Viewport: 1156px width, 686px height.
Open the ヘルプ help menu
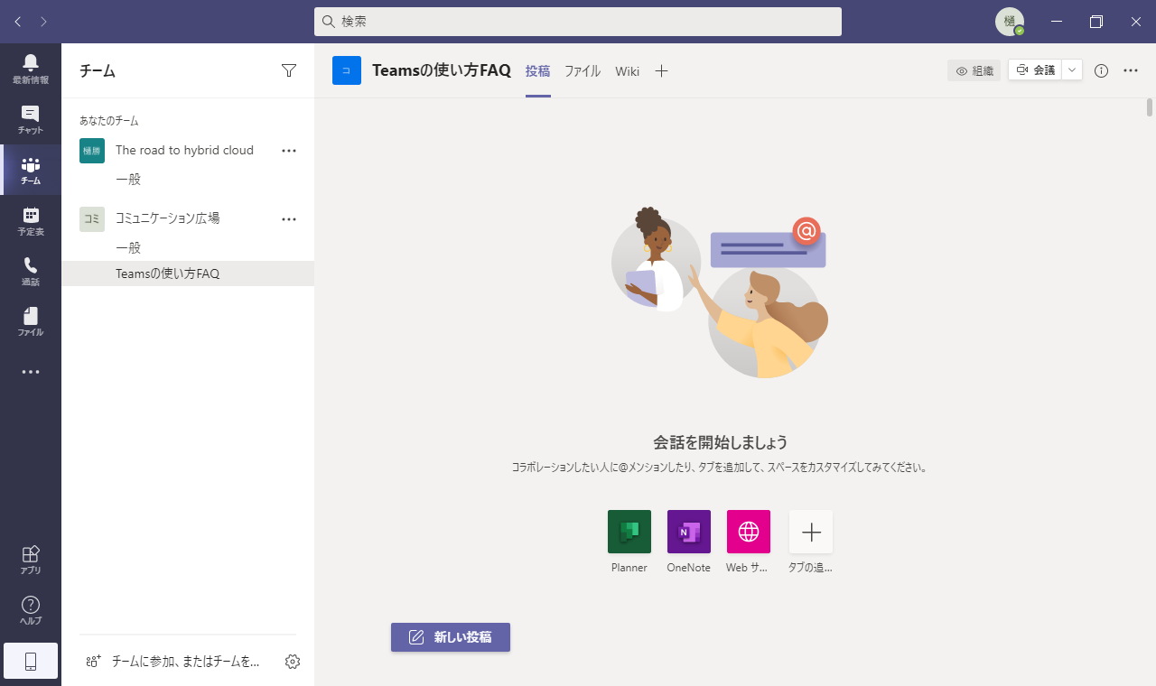point(31,610)
